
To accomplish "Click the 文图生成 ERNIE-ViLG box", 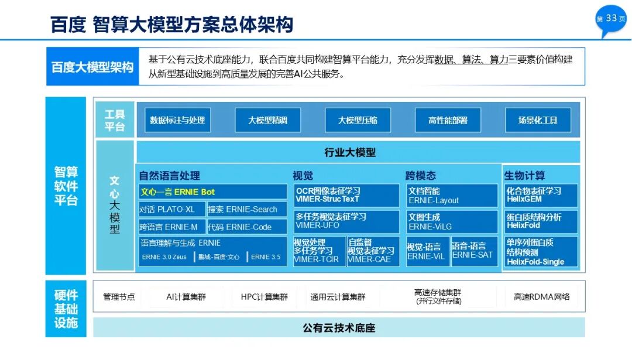I will pyautogui.click(x=452, y=221).
